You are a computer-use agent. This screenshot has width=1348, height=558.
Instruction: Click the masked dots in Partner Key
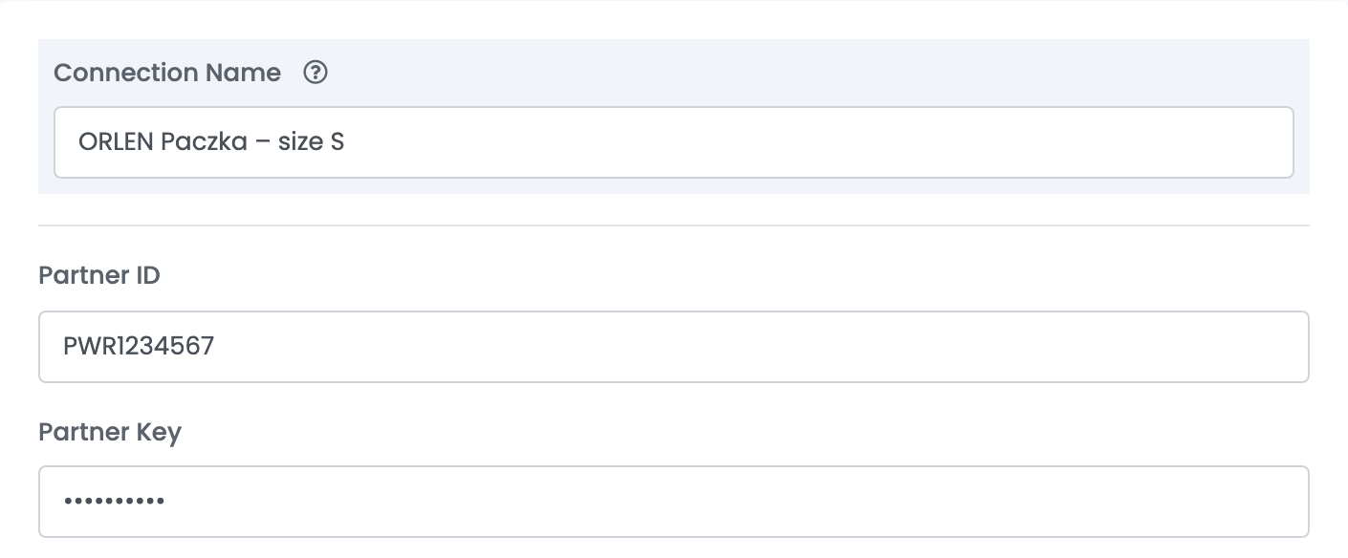click(114, 501)
